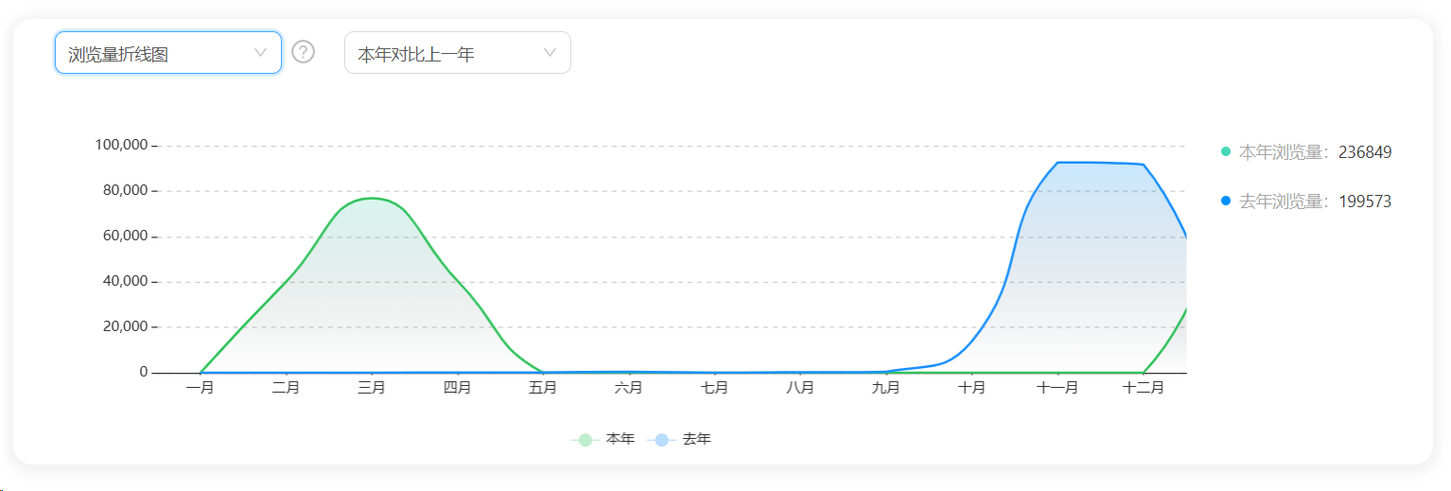
Task: Click the 100,000 y-axis label
Action: tap(121, 145)
